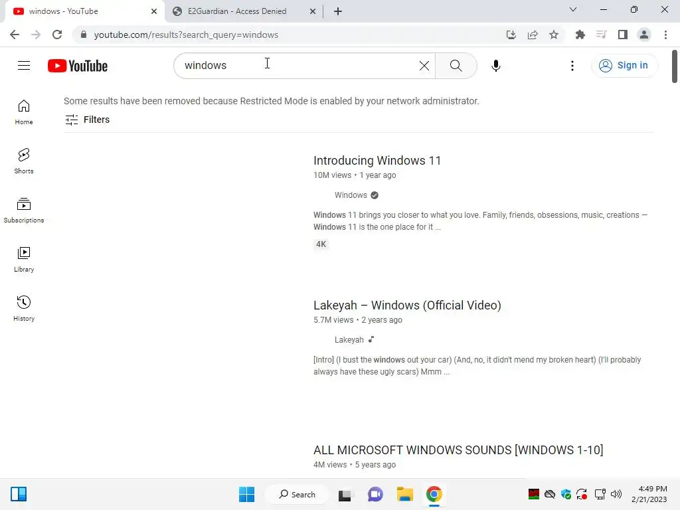Open the Lakeyah channel link

[349, 339]
